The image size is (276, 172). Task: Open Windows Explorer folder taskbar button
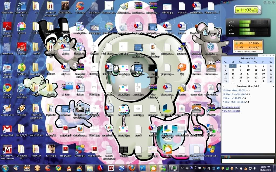pyautogui.click(x=89, y=168)
